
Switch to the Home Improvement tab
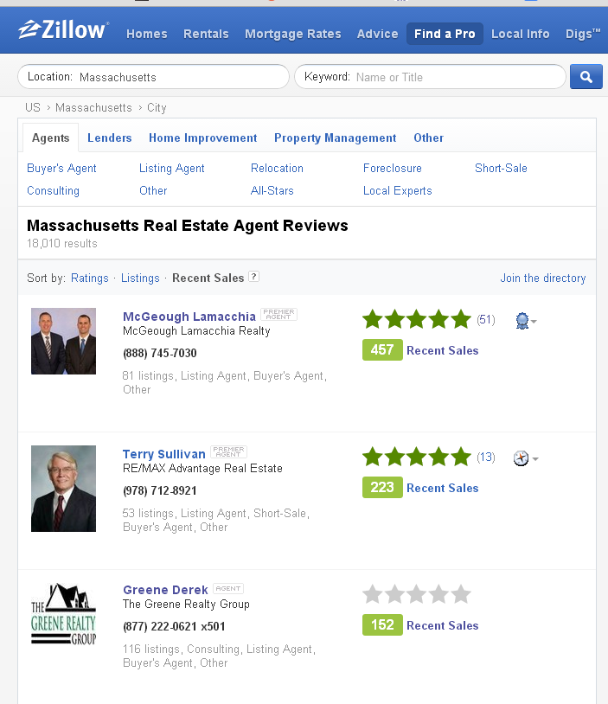click(x=203, y=138)
